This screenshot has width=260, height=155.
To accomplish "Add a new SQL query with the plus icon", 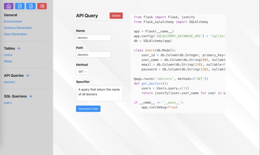I will pyautogui.click(x=31, y=96).
